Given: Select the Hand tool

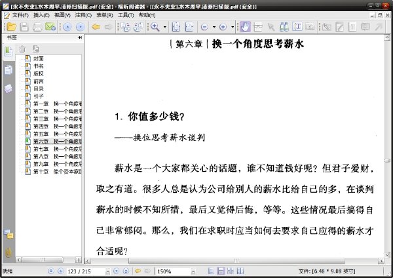Looking at the screenshot, I should click(245, 27).
